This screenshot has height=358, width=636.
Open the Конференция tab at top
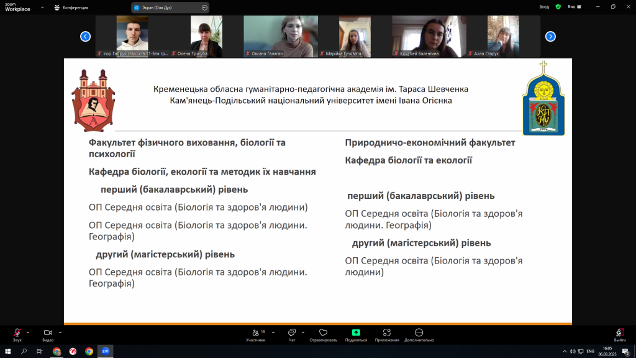click(x=71, y=7)
